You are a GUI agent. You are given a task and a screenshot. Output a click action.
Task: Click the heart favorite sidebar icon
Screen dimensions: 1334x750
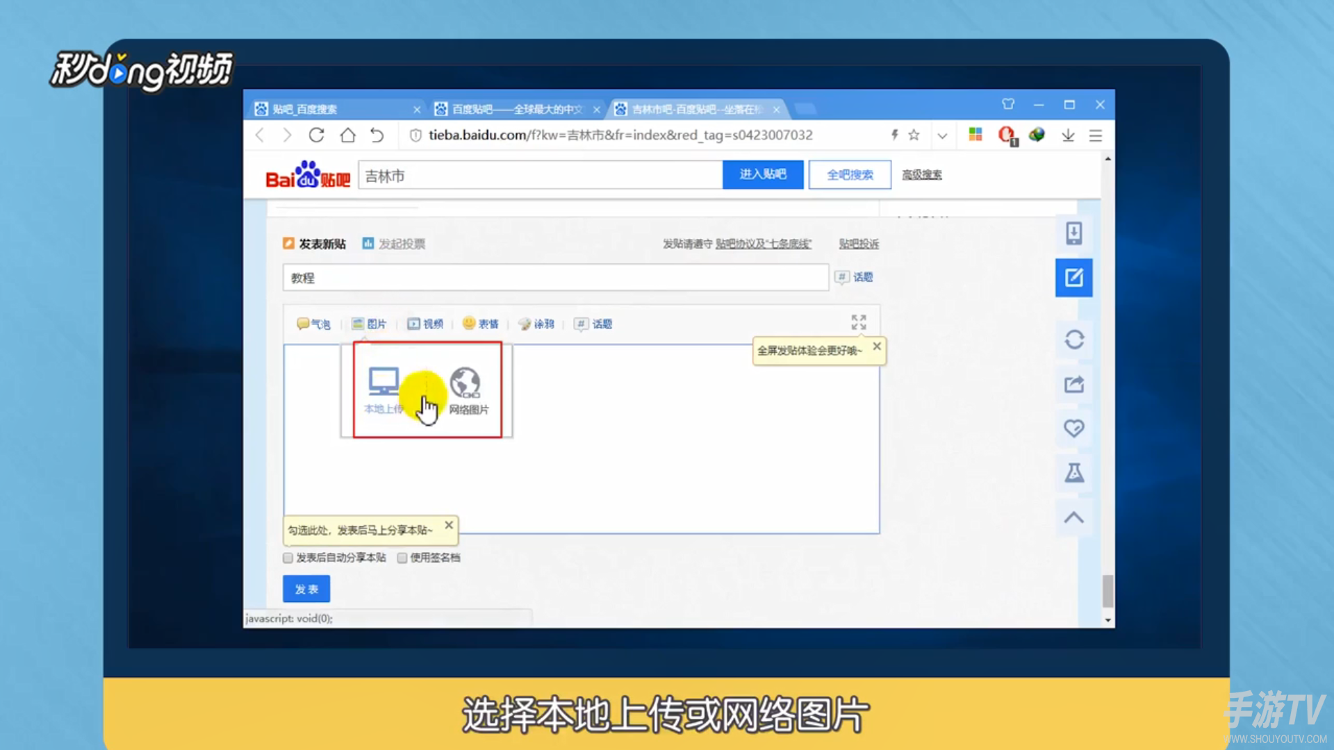tap(1074, 428)
